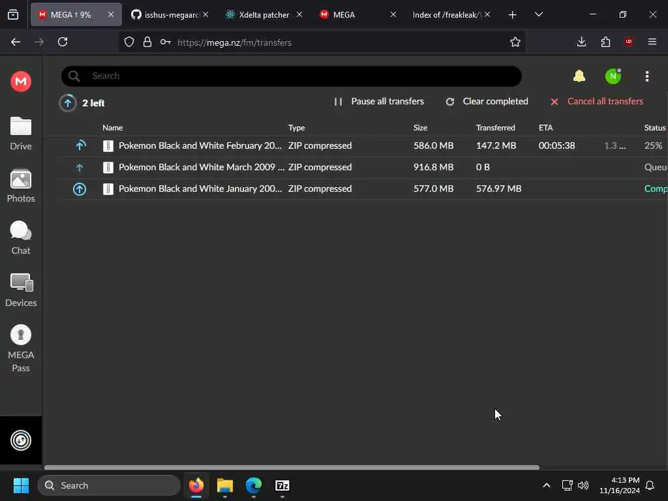Viewport: 668px width, 501px height.
Task: Click the Status column header
Action: pyautogui.click(x=655, y=127)
